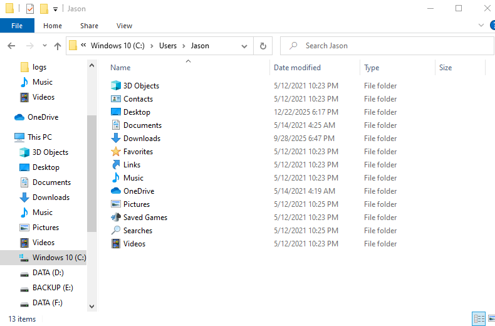Select the Searches magnifier icon

116,230
